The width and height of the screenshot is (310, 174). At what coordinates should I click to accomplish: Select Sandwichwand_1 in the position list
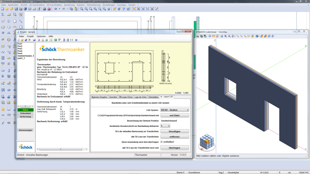click(26, 56)
